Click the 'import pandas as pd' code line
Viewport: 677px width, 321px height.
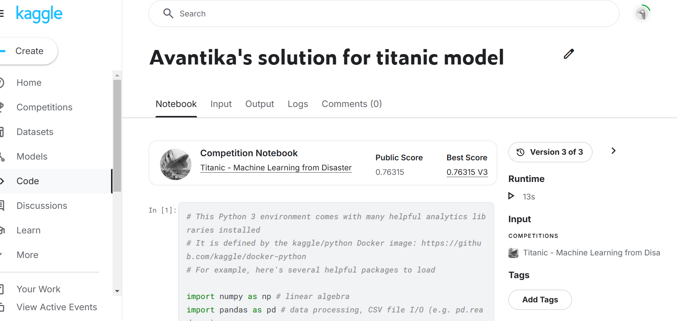(335, 310)
